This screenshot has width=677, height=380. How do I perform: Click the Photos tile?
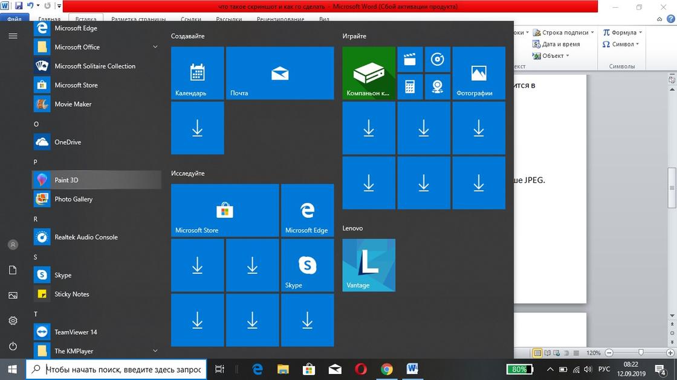pos(479,74)
